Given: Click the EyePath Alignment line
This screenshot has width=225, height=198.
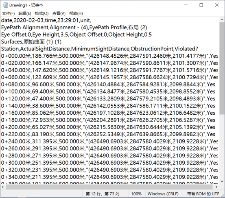Looking at the screenshot, I should pos(74,28).
